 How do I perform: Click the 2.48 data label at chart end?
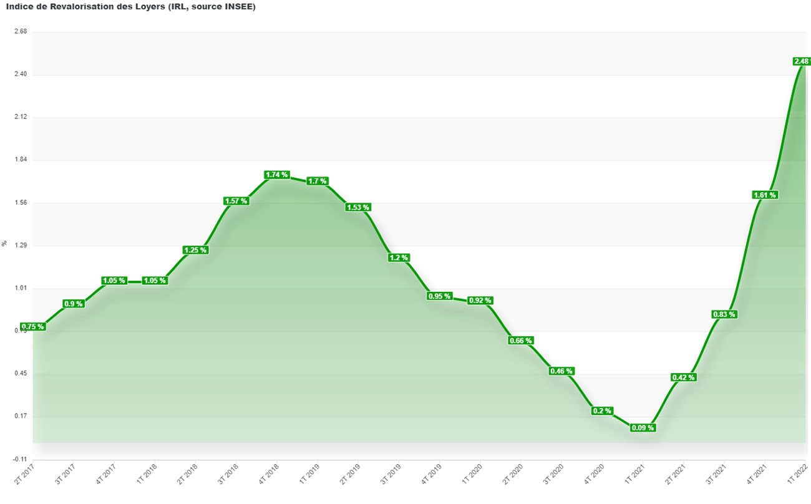pos(801,61)
